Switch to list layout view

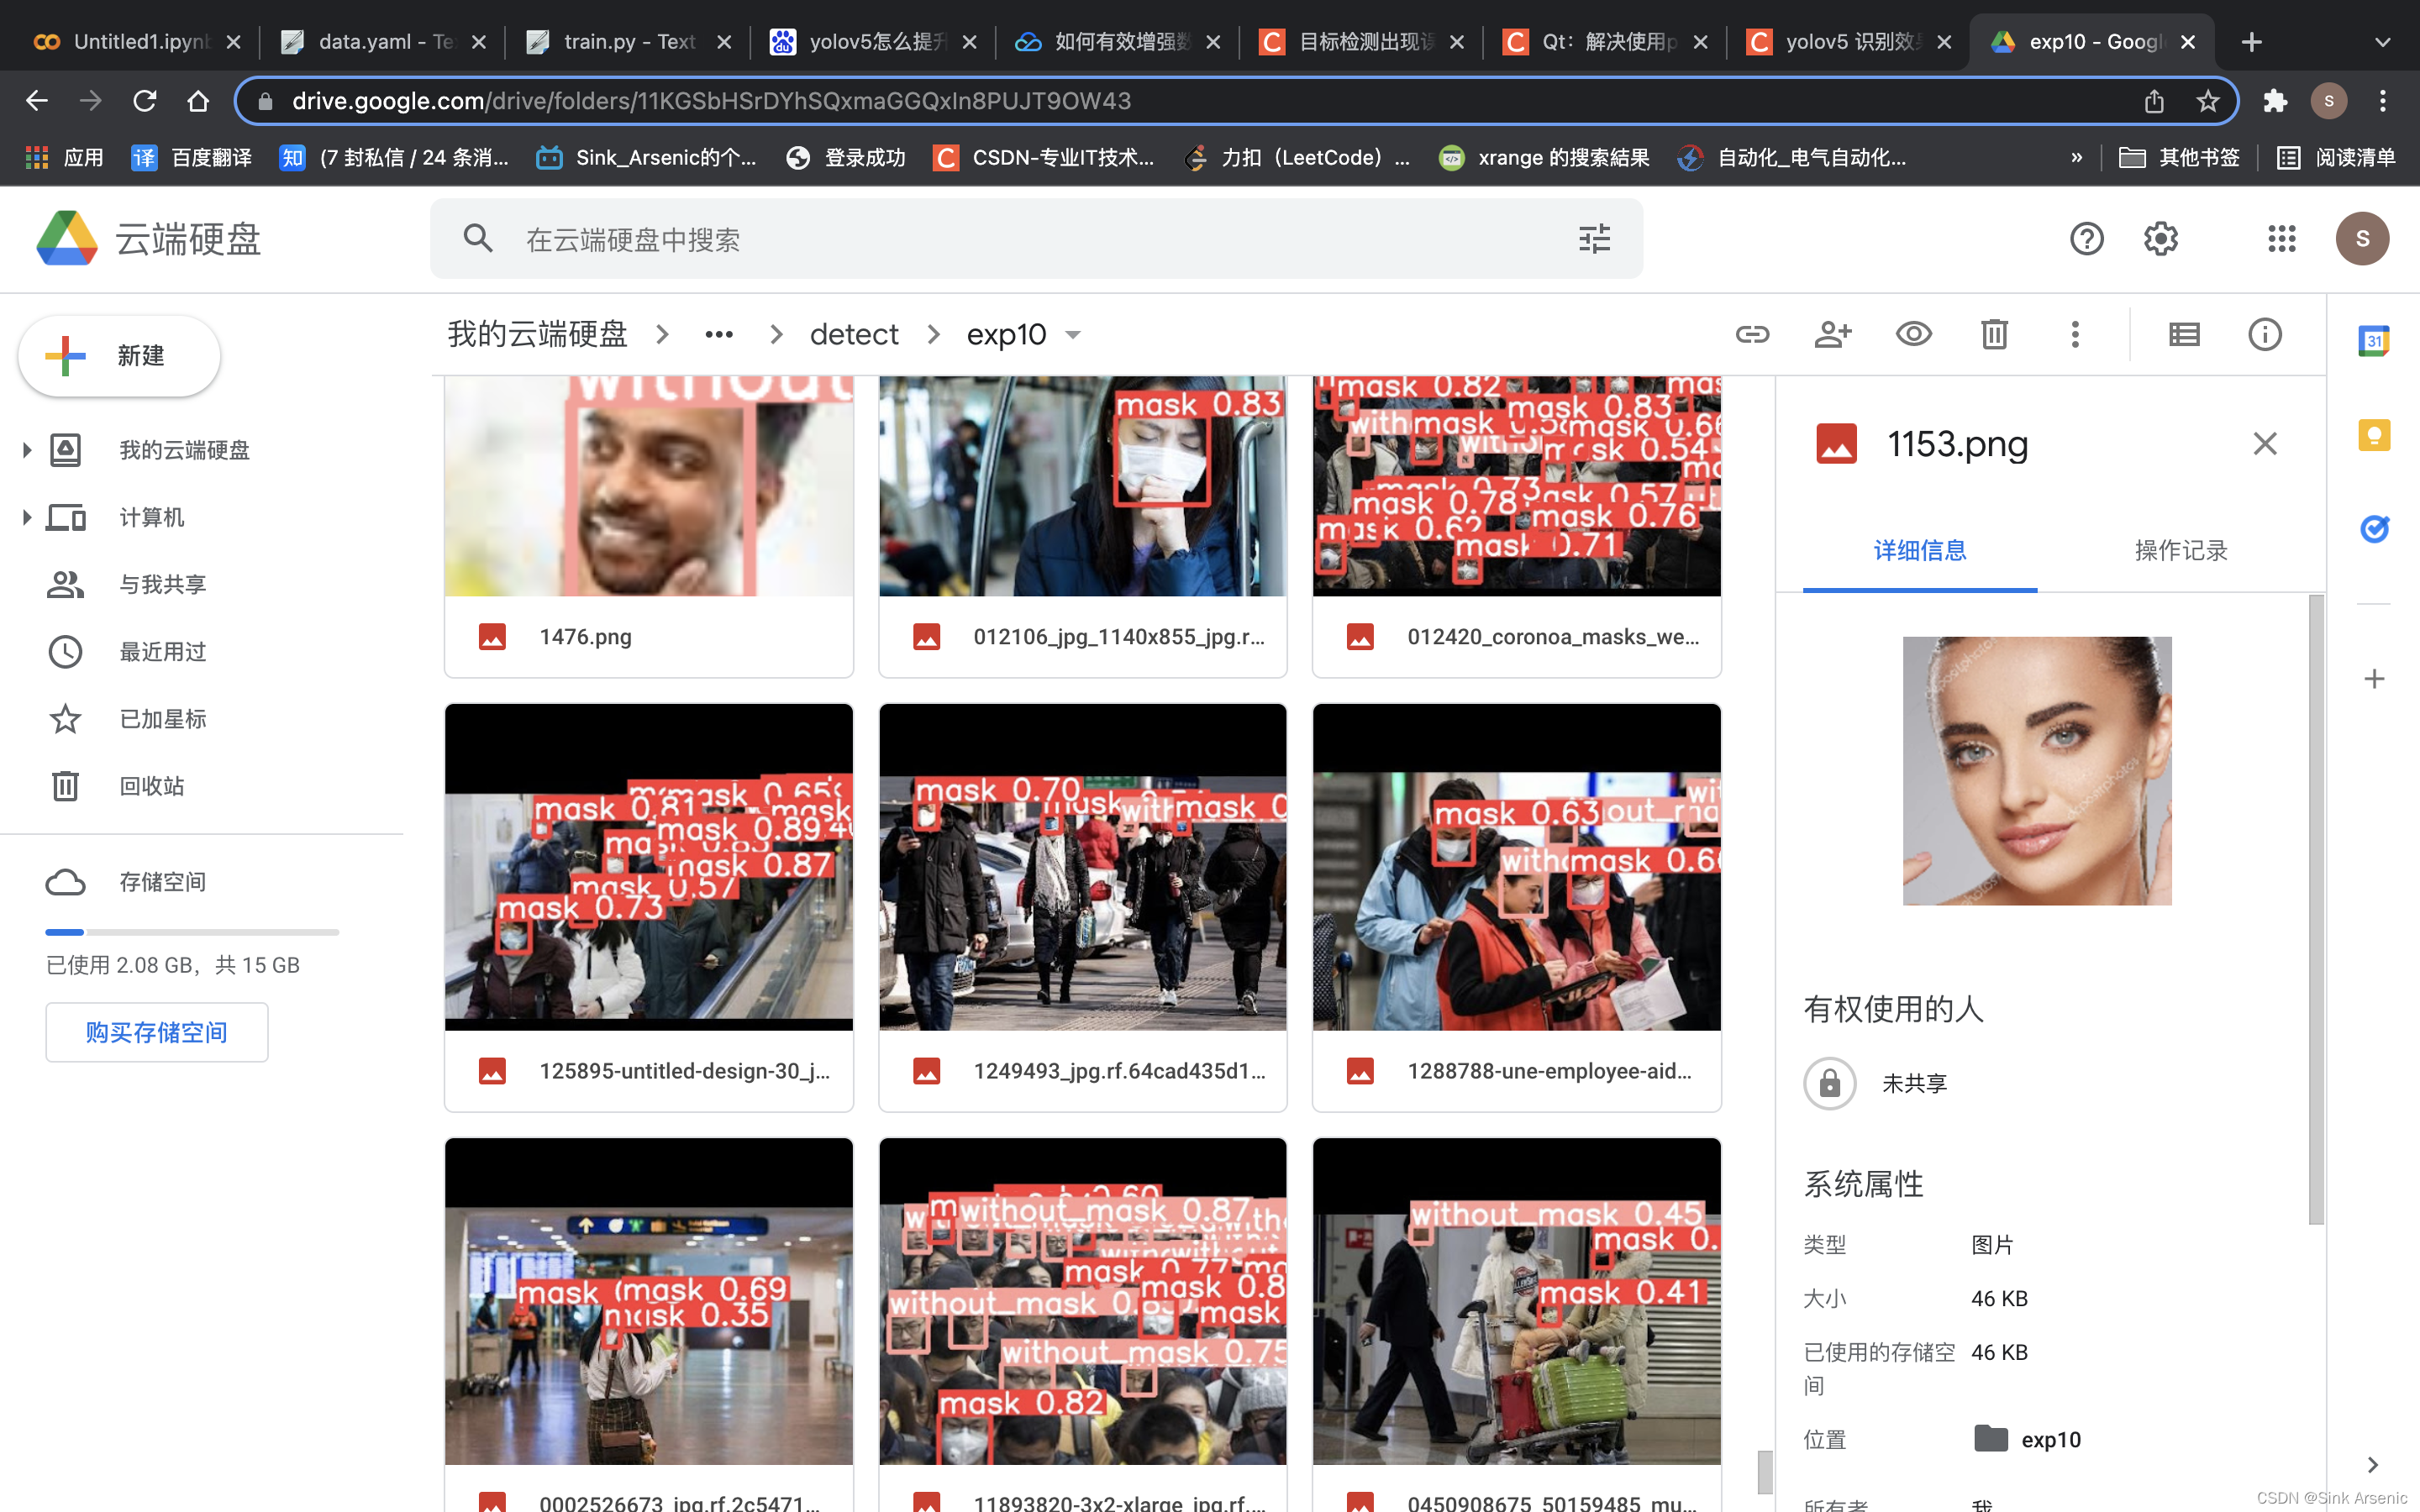[x=2184, y=334]
